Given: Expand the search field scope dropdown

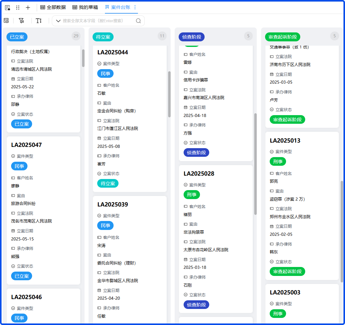Looking at the screenshot, I should (58, 21).
